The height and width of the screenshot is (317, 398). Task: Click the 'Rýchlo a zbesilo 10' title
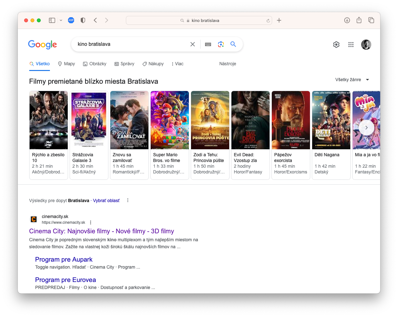click(48, 158)
